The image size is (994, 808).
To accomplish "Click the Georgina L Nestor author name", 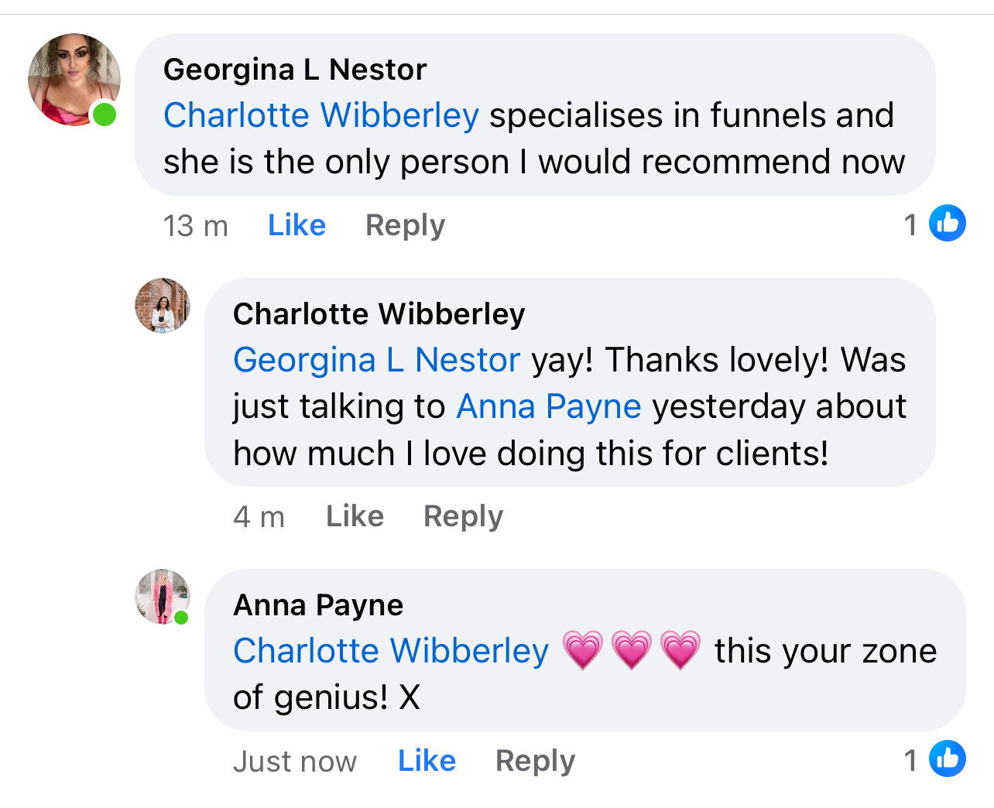I will (295, 70).
